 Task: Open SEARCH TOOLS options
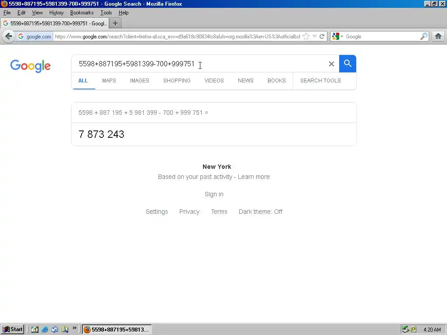point(320,81)
